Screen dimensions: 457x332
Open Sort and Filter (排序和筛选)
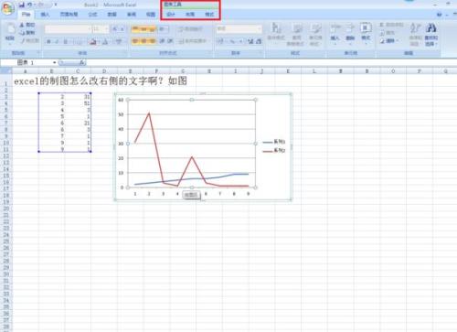415,34
